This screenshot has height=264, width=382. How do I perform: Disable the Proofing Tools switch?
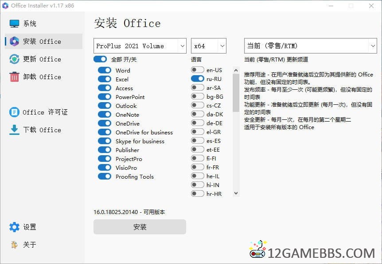(105, 176)
